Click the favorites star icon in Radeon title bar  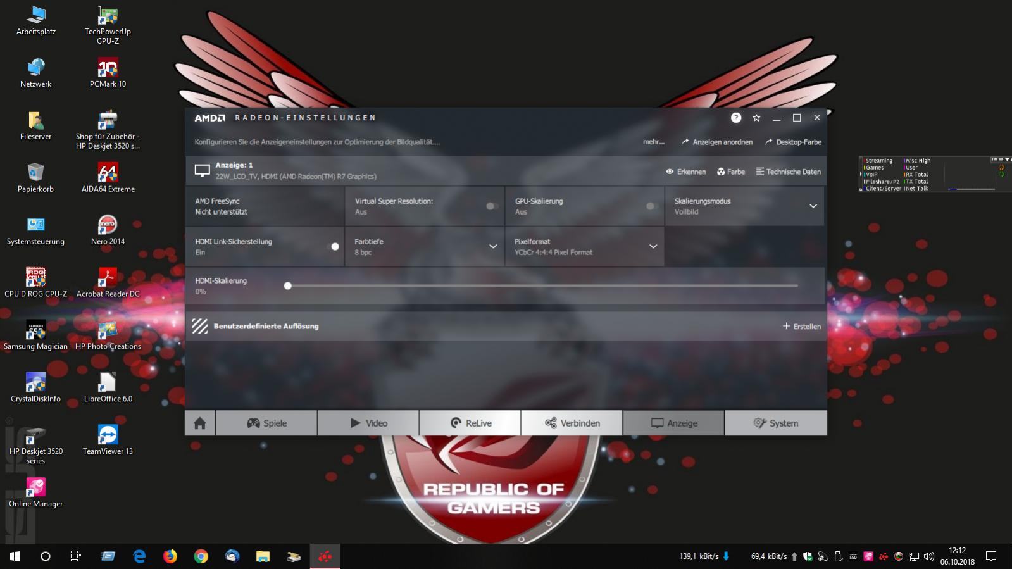tap(756, 118)
